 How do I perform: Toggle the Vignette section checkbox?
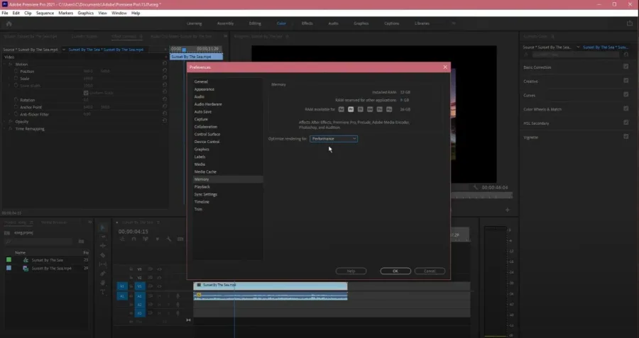click(x=626, y=137)
